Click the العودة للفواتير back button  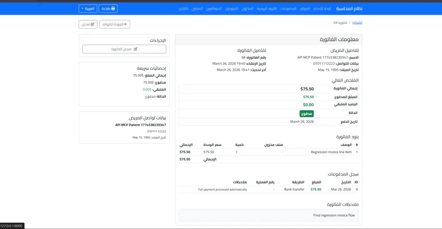click(115, 24)
